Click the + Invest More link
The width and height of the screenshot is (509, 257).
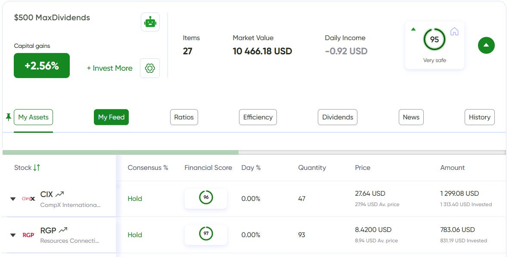point(110,68)
